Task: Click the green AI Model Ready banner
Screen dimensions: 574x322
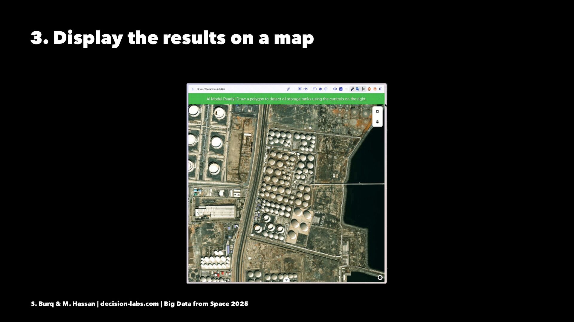Action: point(286,99)
